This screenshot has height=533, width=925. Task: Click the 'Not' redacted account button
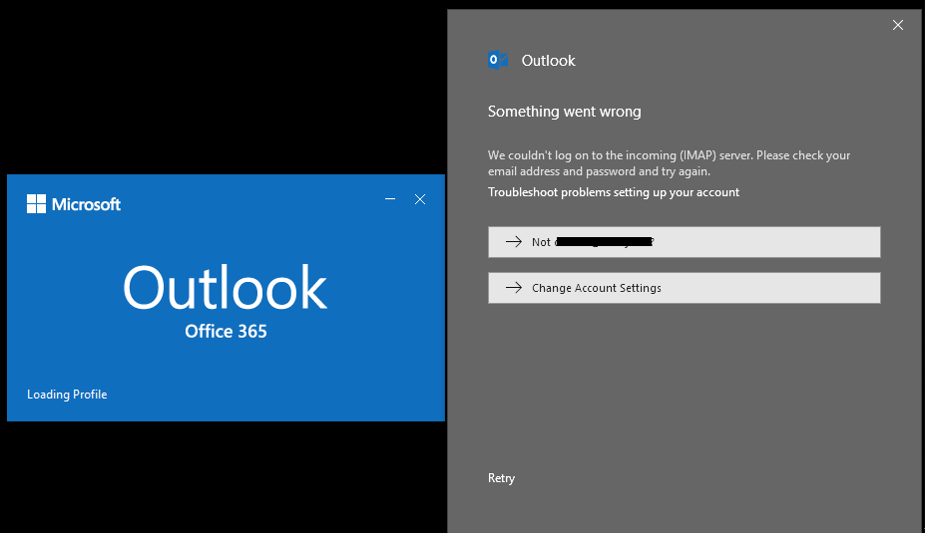click(x=685, y=242)
